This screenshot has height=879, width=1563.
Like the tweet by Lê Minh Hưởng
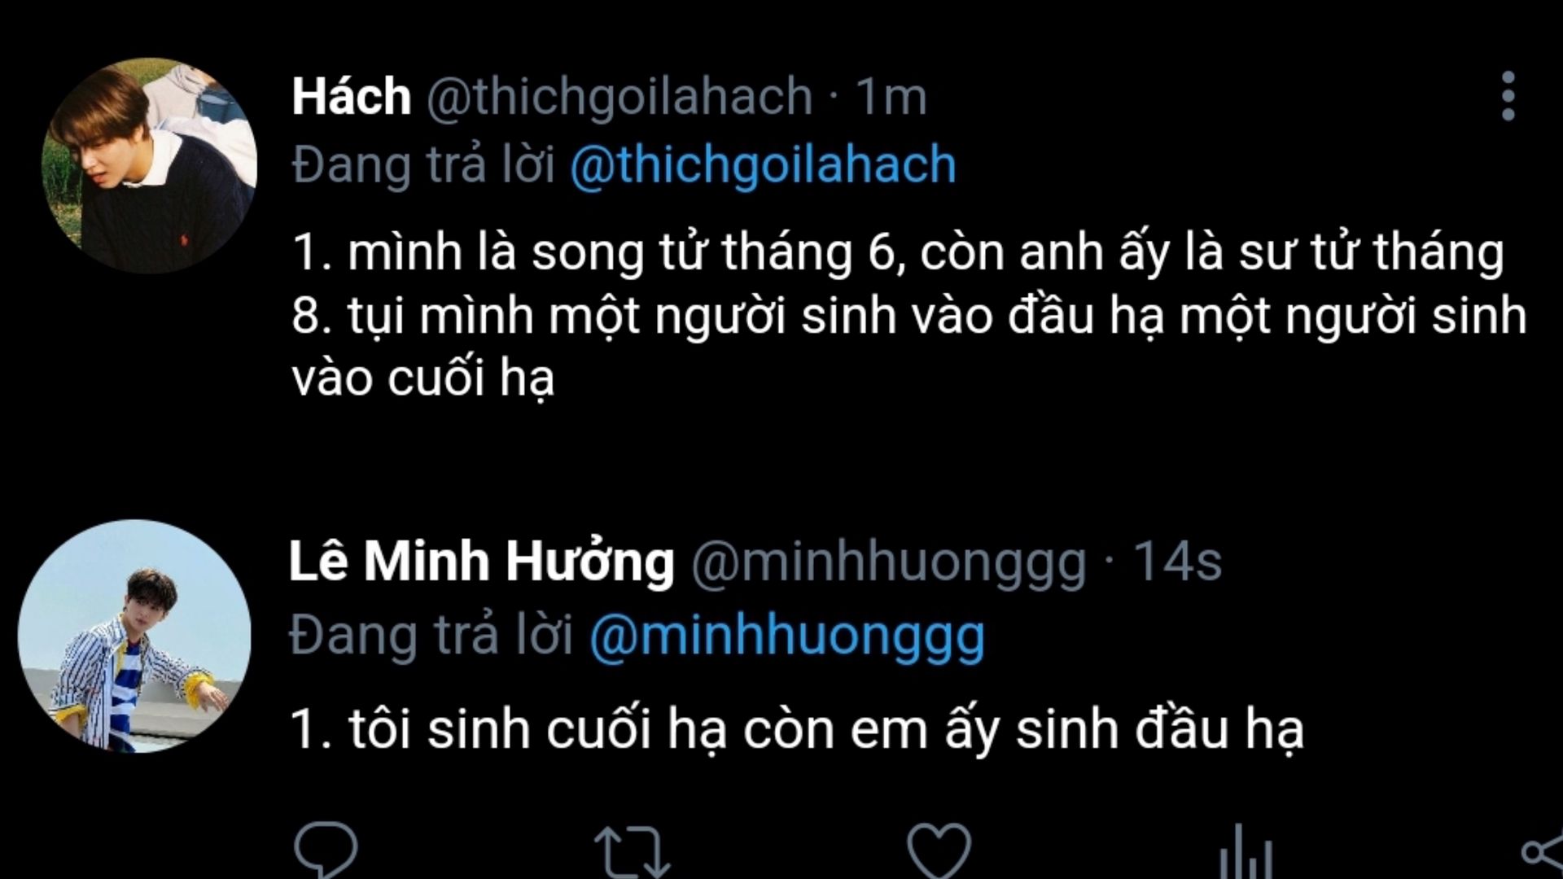939,851
